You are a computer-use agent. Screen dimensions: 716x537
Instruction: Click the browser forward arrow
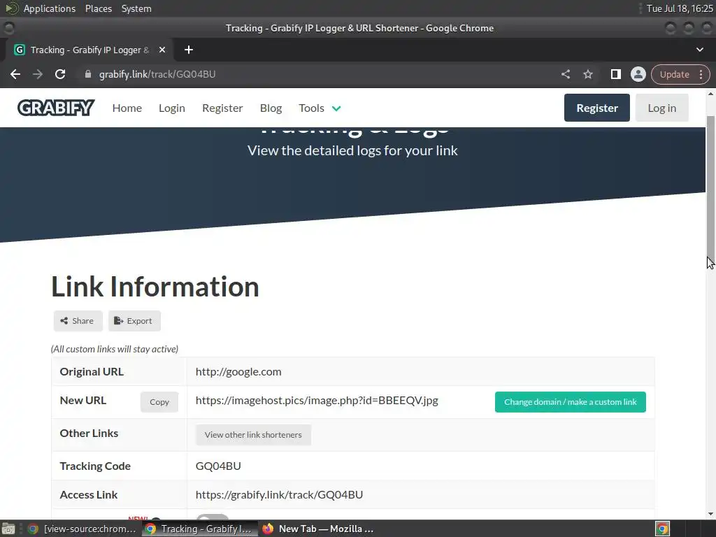tap(38, 74)
